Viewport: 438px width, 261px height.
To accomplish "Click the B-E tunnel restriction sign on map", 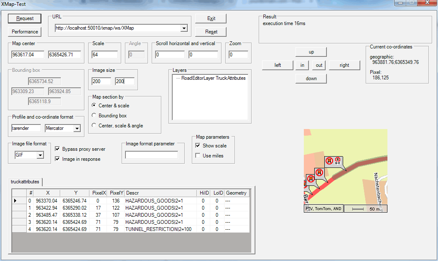I will click(338, 161).
